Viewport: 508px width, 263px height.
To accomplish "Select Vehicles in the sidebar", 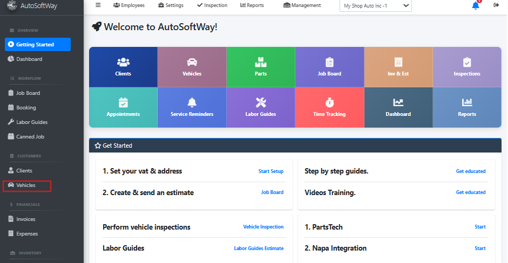I will (x=26, y=185).
